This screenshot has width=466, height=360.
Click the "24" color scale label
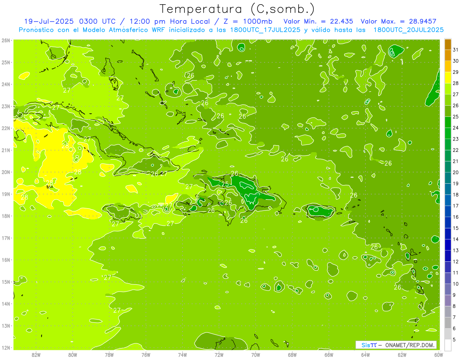tap(456, 128)
